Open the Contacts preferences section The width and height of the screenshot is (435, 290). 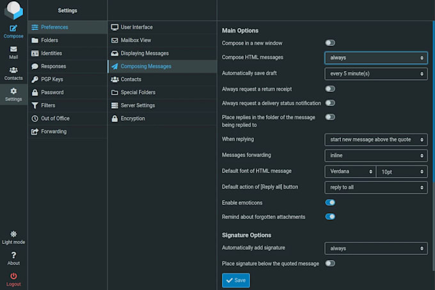[131, 79]
